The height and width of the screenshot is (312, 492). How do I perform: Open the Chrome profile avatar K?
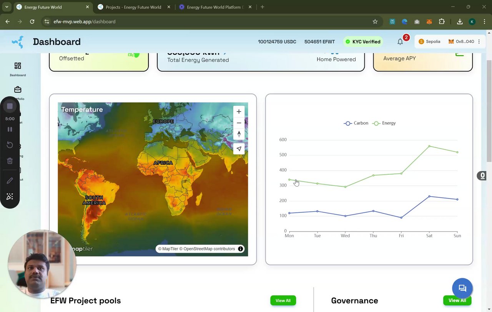click(x=472, y=22)
